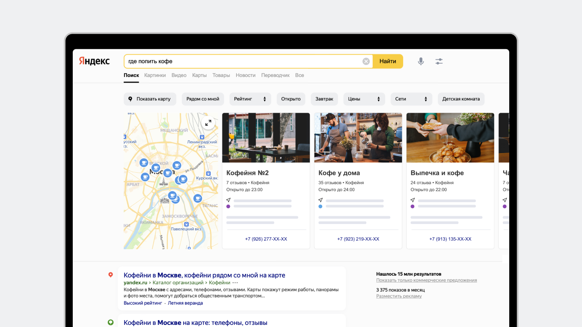Enable the Завтрак filter chip
The image size is (582, 327).
pos(324,99)
